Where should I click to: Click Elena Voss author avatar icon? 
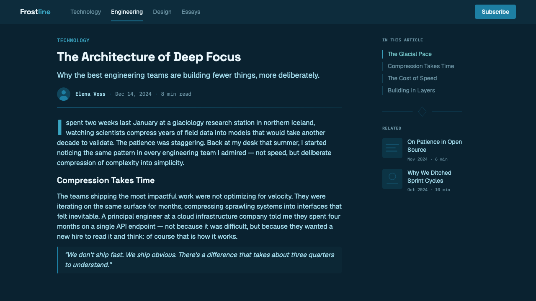pos(64,94)
